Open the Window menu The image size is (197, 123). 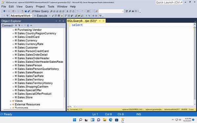pyautogui.click(x=62, y=7)
